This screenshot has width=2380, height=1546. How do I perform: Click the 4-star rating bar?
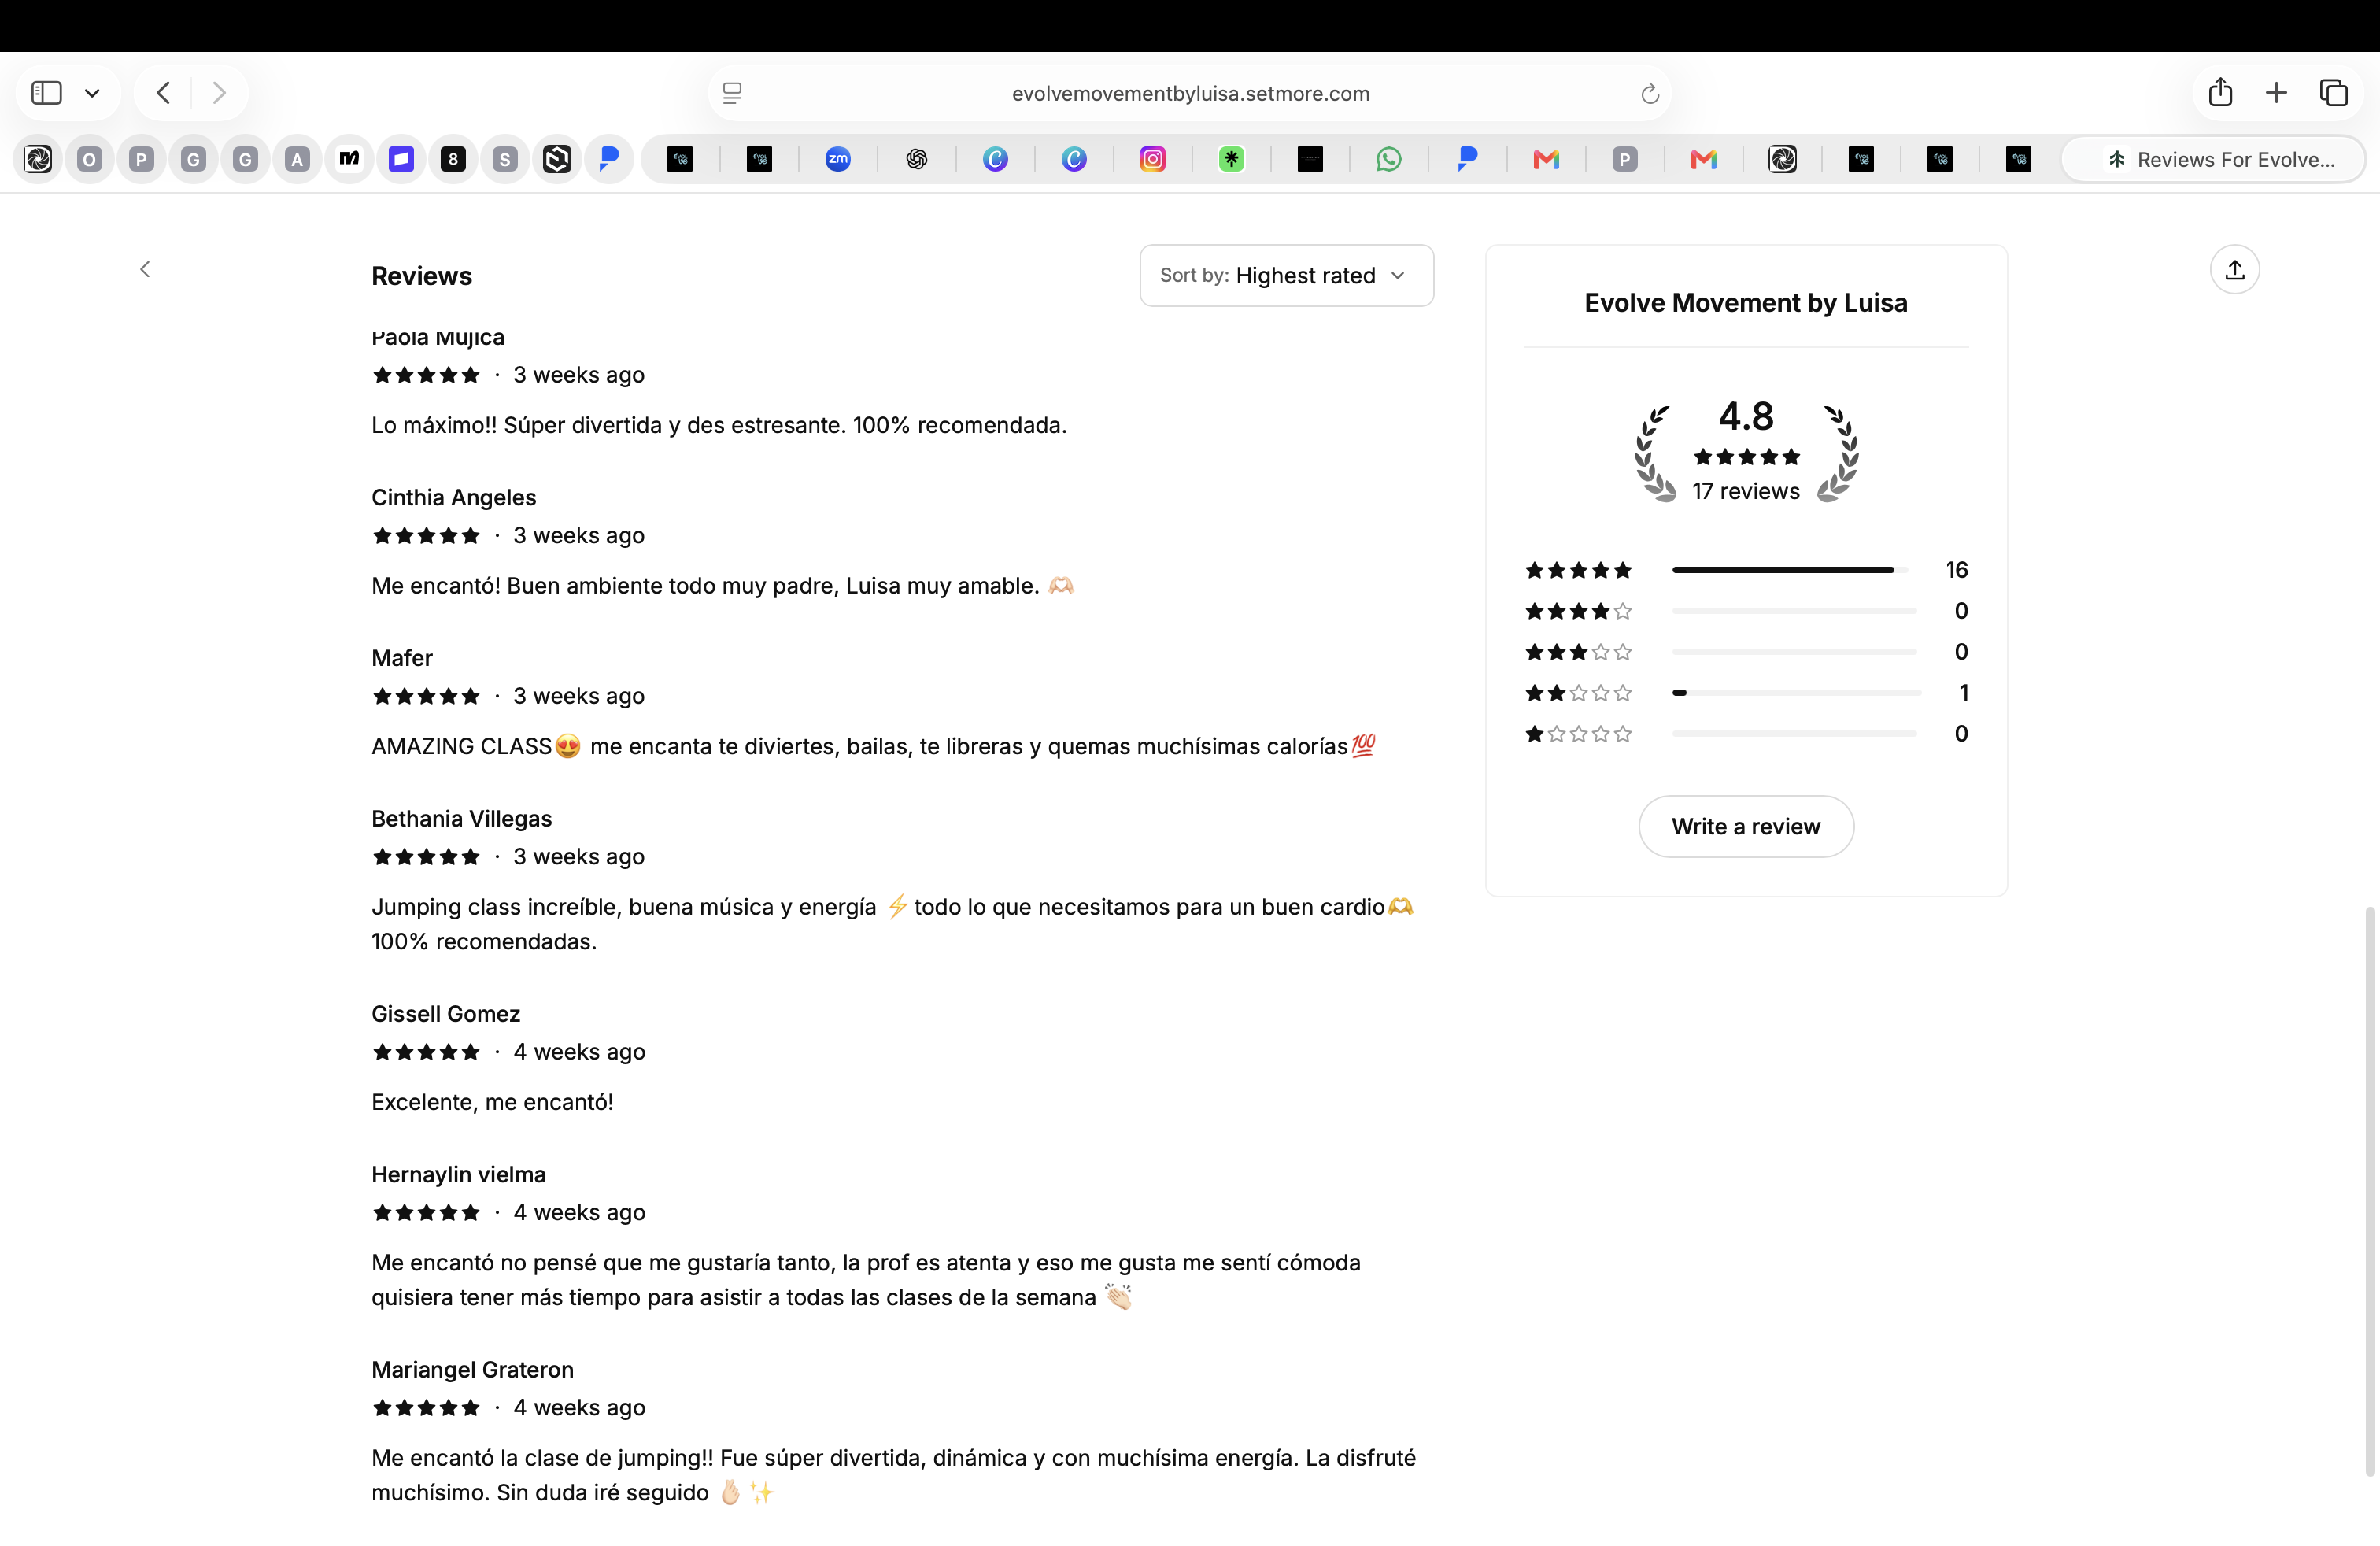pyautogui.click(x=1794, y=611)
